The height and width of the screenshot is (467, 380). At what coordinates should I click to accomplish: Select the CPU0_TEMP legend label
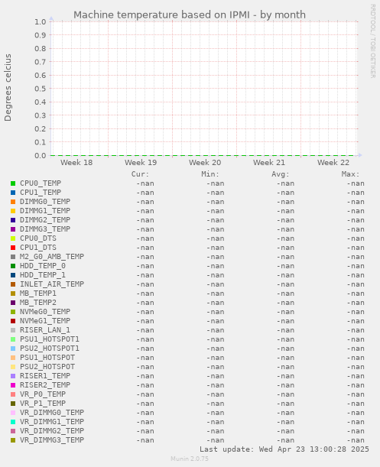pos(41,183)
